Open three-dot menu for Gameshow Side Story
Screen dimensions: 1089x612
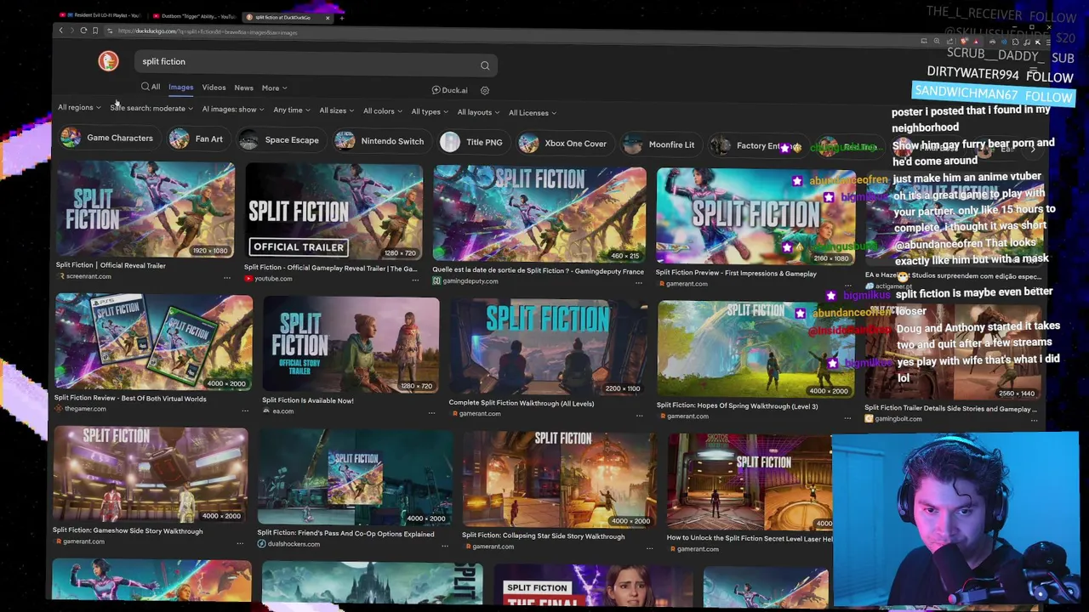coord(241,543)
